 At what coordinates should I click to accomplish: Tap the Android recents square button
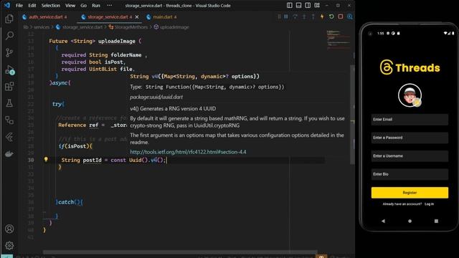(436, 221)
